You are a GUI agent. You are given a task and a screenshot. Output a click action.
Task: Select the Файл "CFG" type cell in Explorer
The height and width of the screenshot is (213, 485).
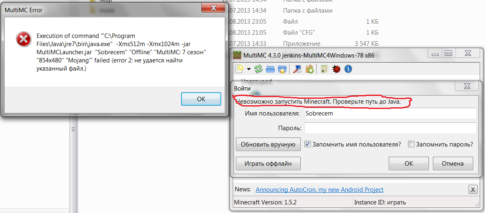[299, 33]
